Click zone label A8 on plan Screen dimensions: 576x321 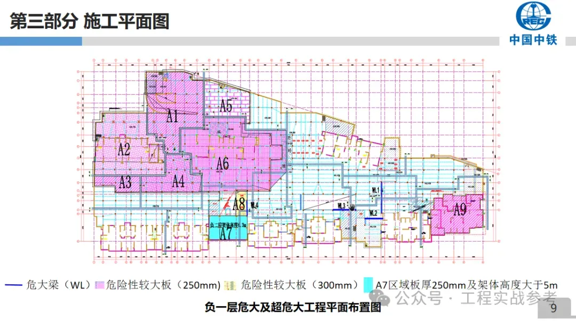[239, 204]
